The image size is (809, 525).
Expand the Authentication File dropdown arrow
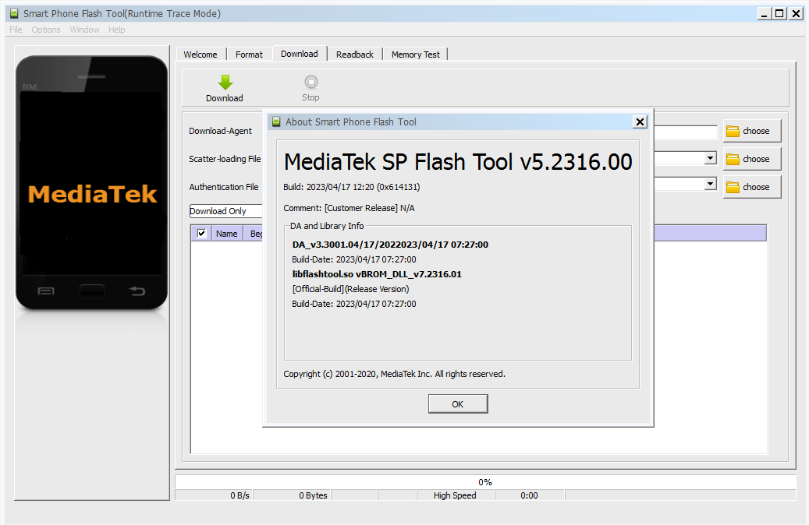click(x=711, y=184)
